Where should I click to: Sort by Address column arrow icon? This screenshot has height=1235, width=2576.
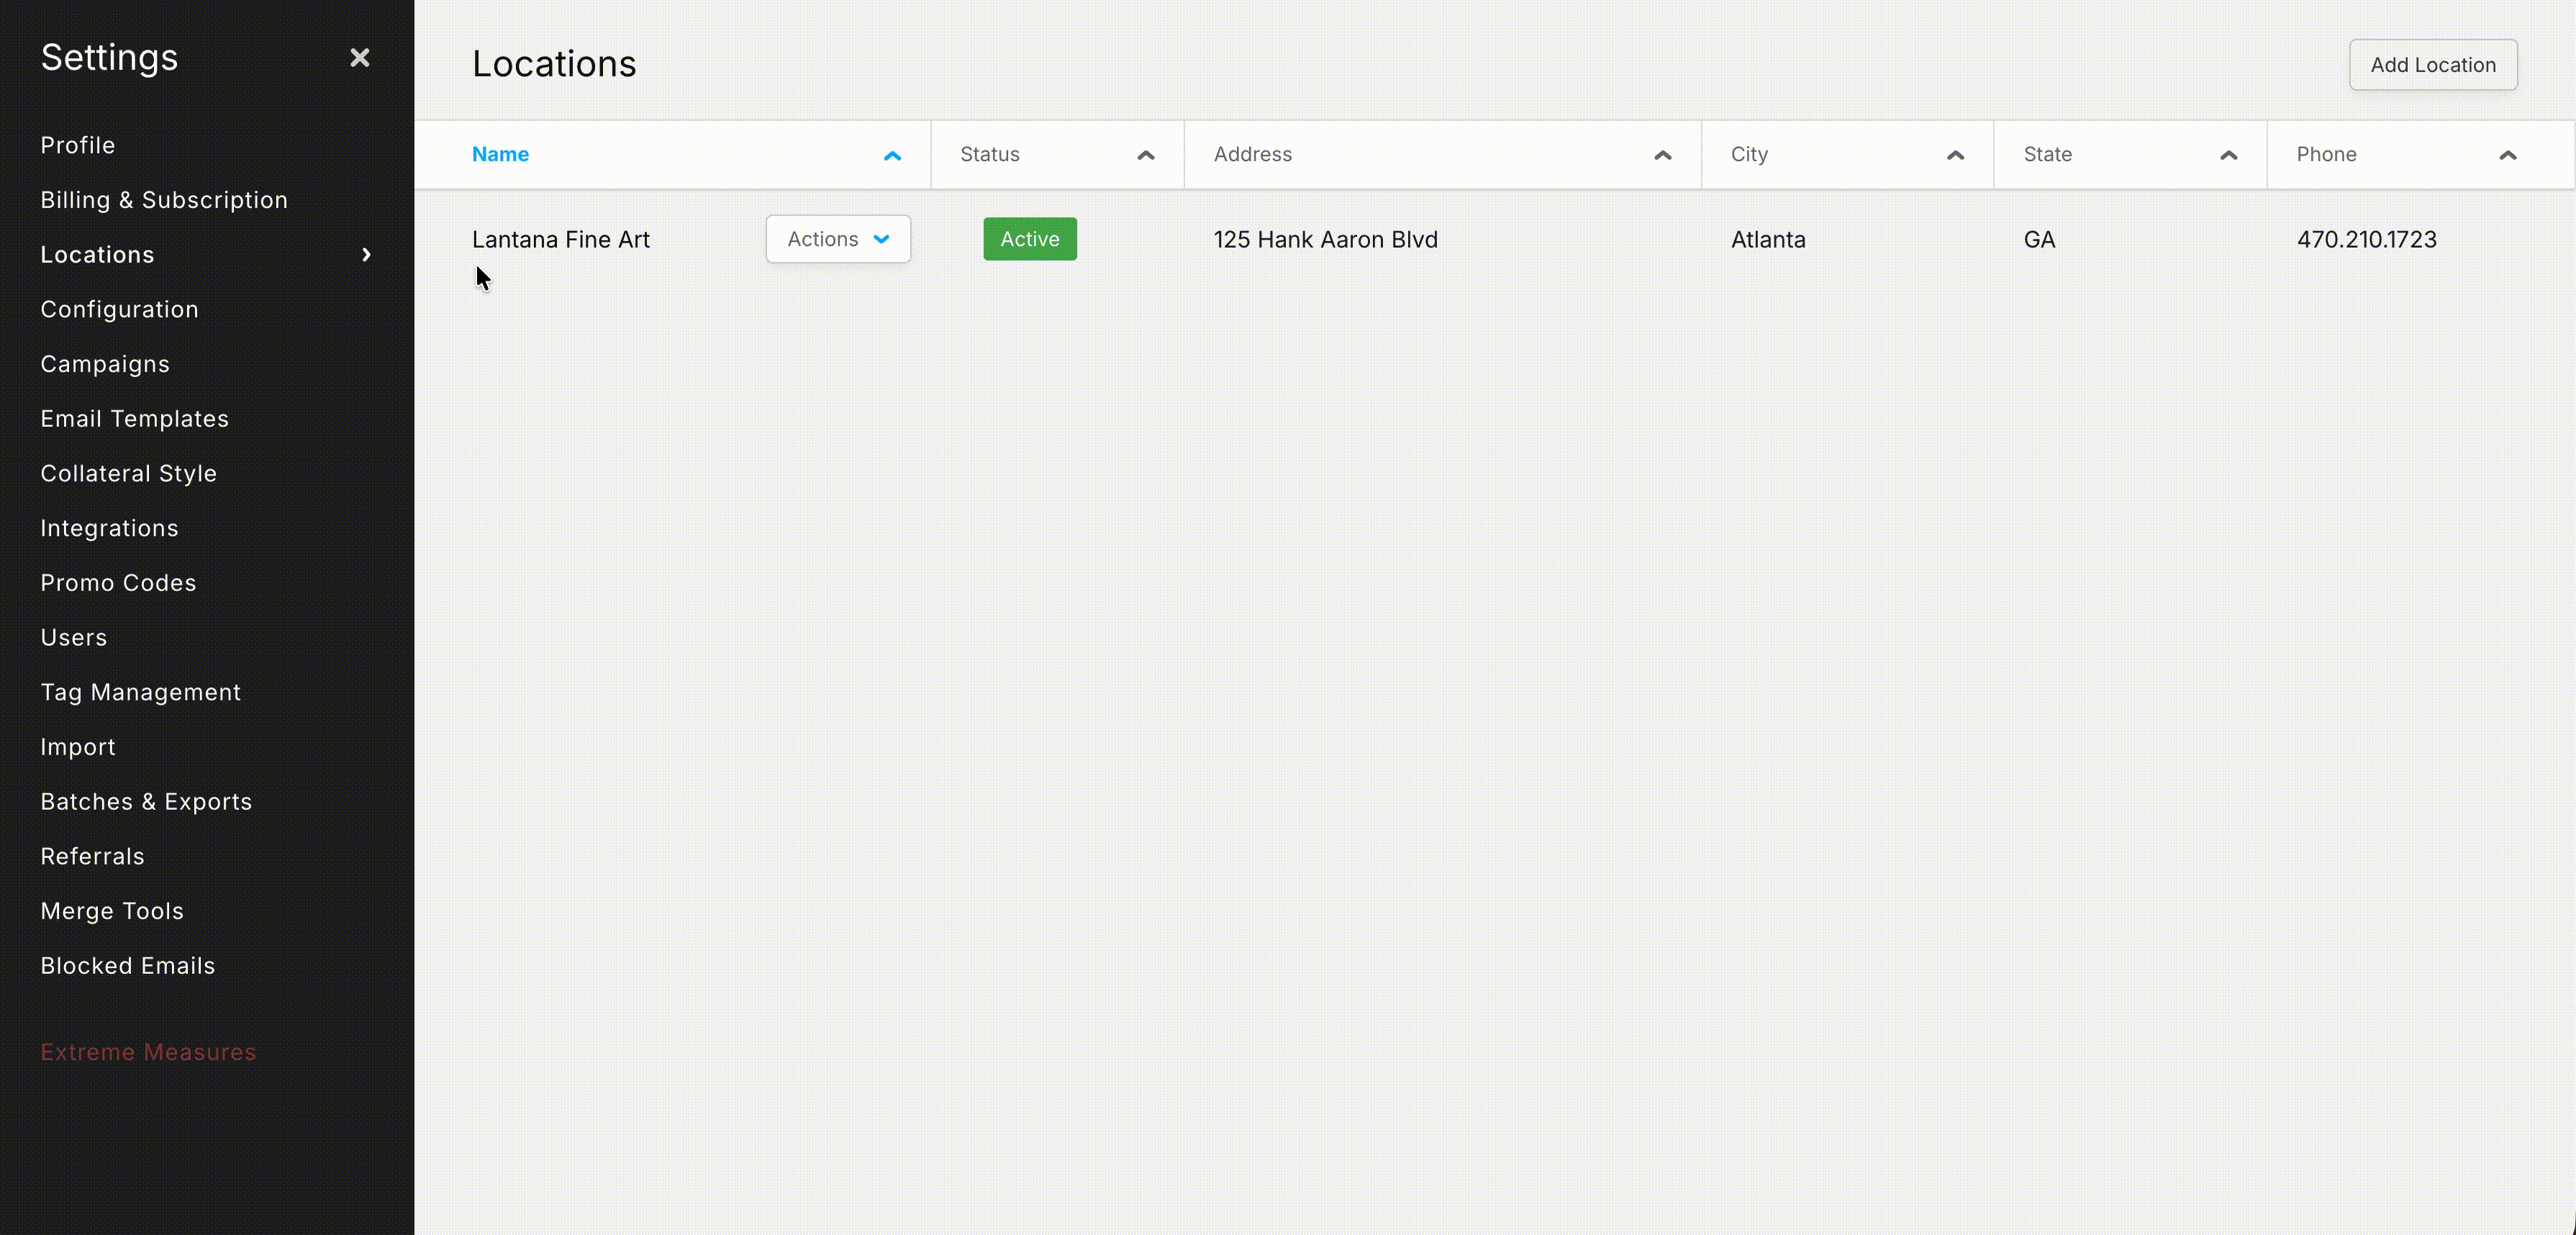coord(1663,156)
